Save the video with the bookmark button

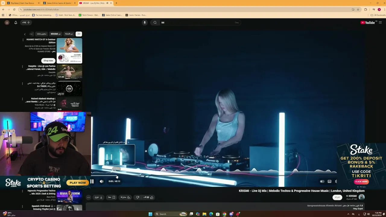coord(112,197)
